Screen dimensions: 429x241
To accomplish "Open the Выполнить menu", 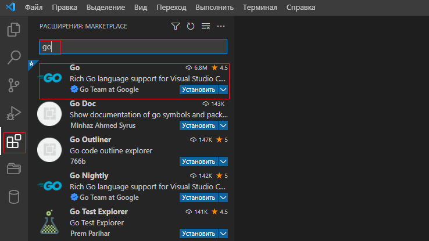I will click(x=214, y=8).
